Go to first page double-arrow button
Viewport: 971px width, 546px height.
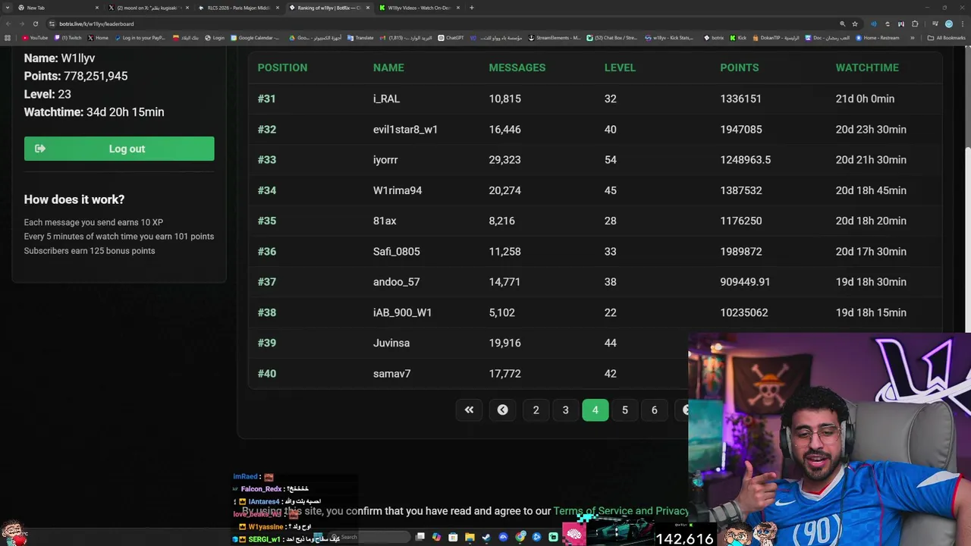(469, 409)
